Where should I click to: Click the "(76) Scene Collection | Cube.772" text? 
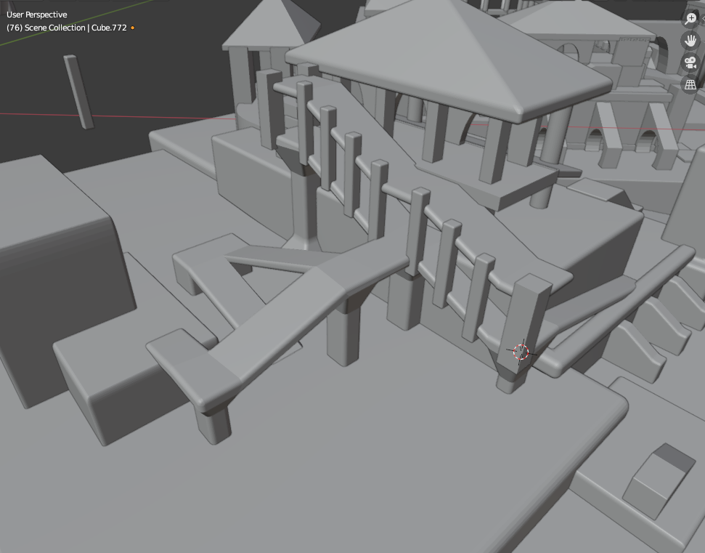(x=67, y=28)
